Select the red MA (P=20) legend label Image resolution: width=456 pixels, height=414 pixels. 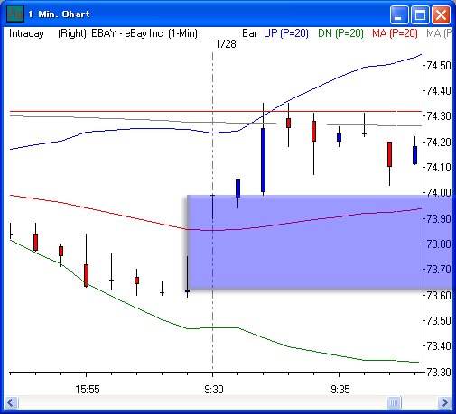click(x=395, y=33)
